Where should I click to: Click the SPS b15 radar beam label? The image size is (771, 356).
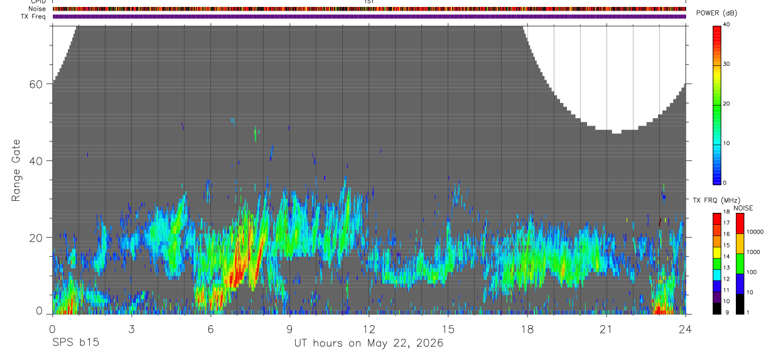coord(75,343)
